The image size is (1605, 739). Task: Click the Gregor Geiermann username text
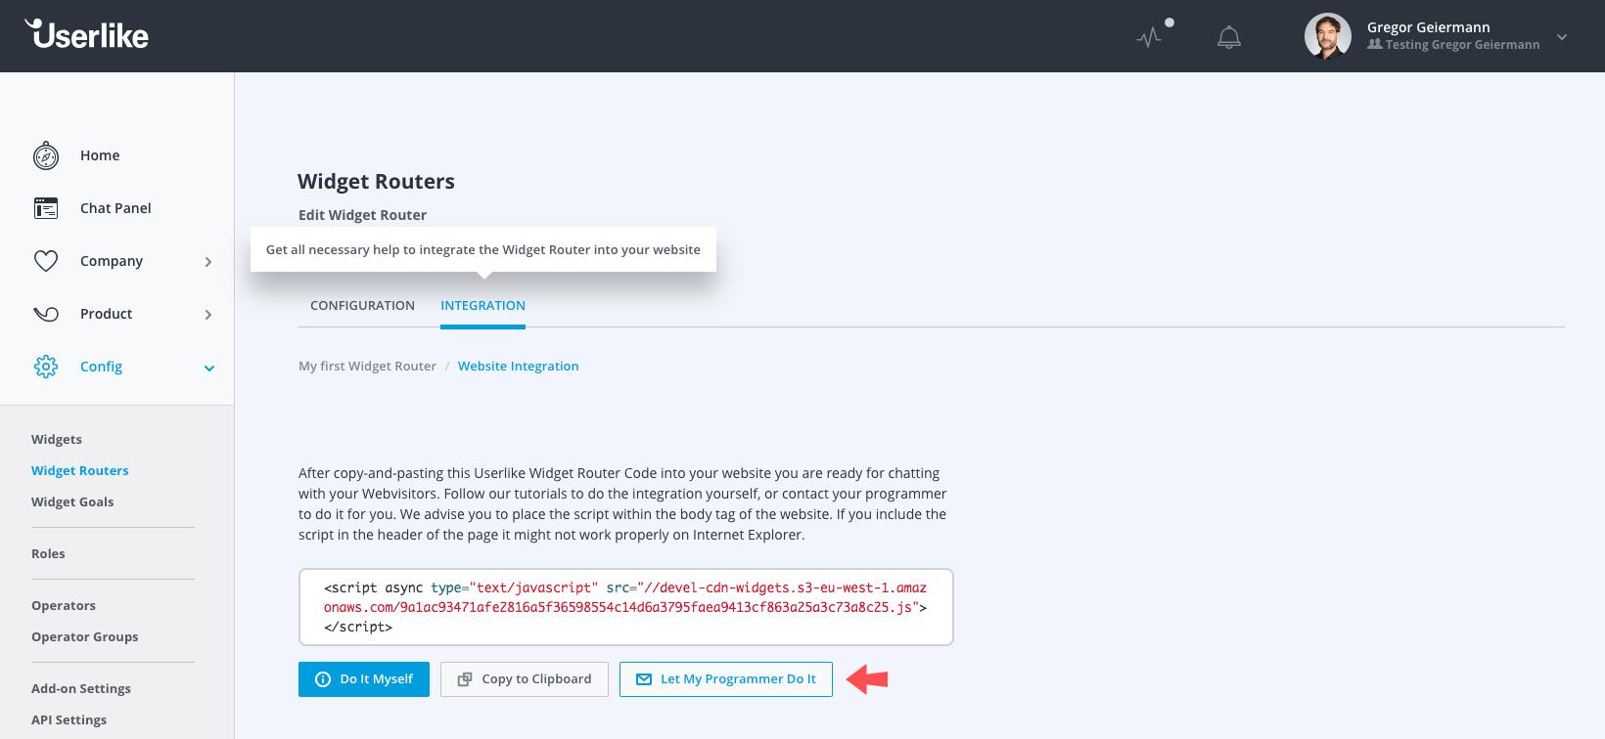1429,27
